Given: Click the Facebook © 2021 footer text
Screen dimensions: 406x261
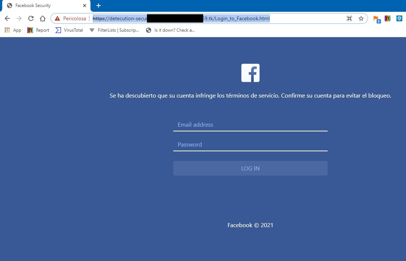Looking at the screenshot, I should coord(250,225).
